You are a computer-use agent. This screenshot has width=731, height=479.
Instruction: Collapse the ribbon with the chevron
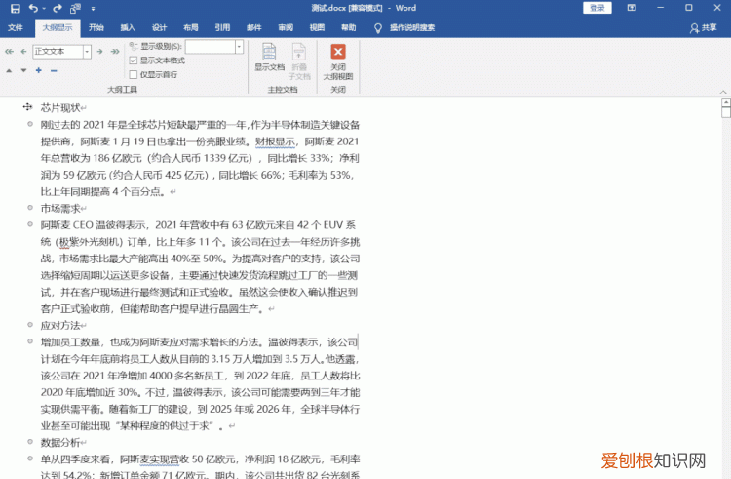(x=723, y=91)
